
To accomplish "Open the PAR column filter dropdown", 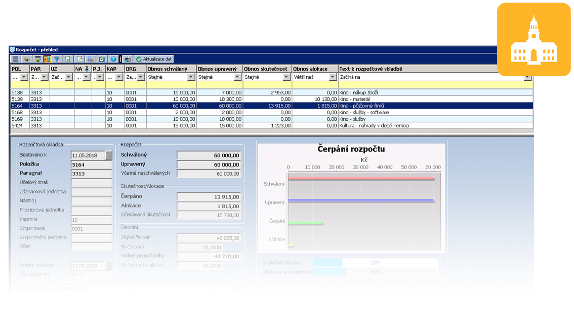I will (x=45, y=77).
